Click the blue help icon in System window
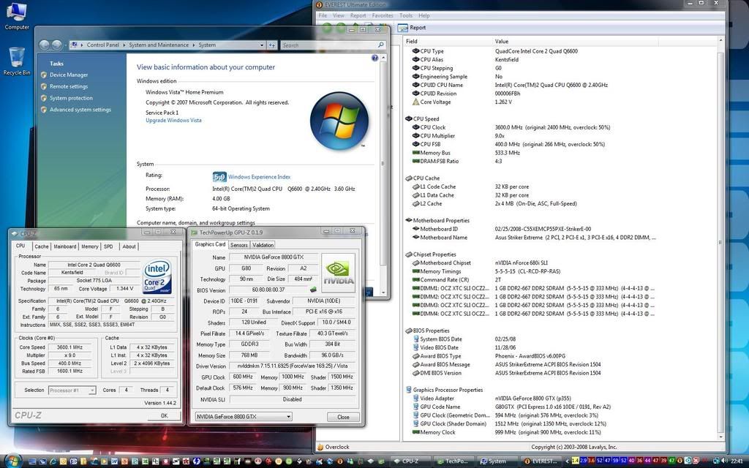749x468 pixels. click(375, 58)
